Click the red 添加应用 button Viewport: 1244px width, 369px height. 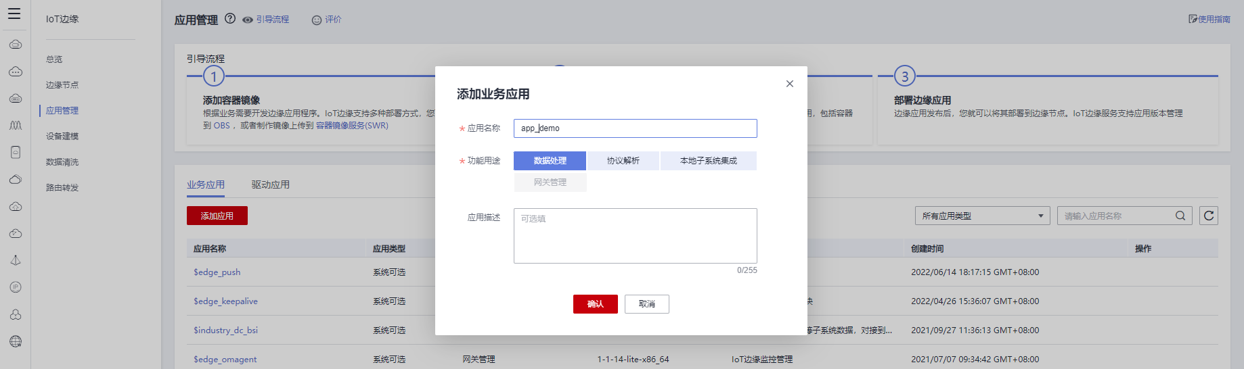(x=217, y=216)
